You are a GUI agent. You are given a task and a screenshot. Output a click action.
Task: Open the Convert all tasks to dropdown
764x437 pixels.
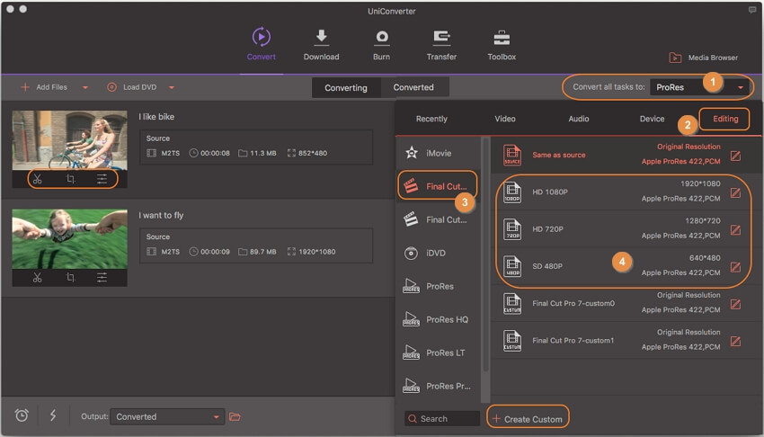tap(700, 87)
